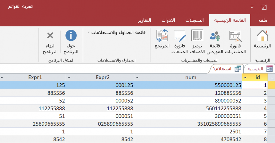
Task: Open حول البرنامج about info icon
Action: click(71, 36)
